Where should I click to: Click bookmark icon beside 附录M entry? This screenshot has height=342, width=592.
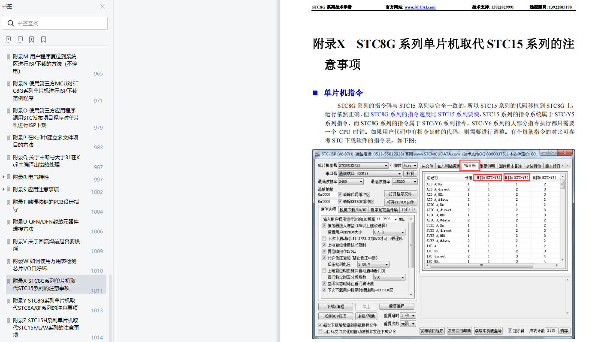coord(9,57)
